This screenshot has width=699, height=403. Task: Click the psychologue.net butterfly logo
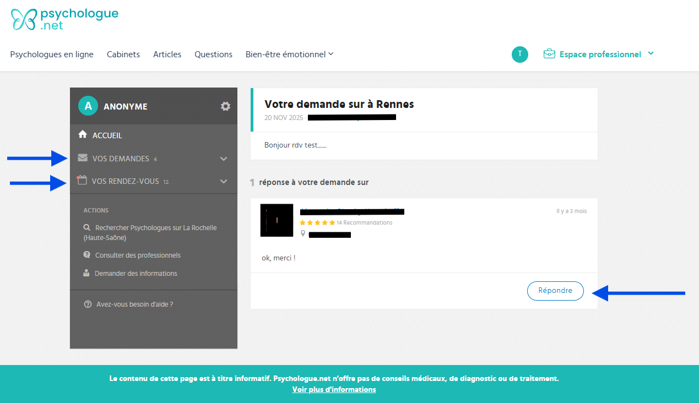pos(24,19)
